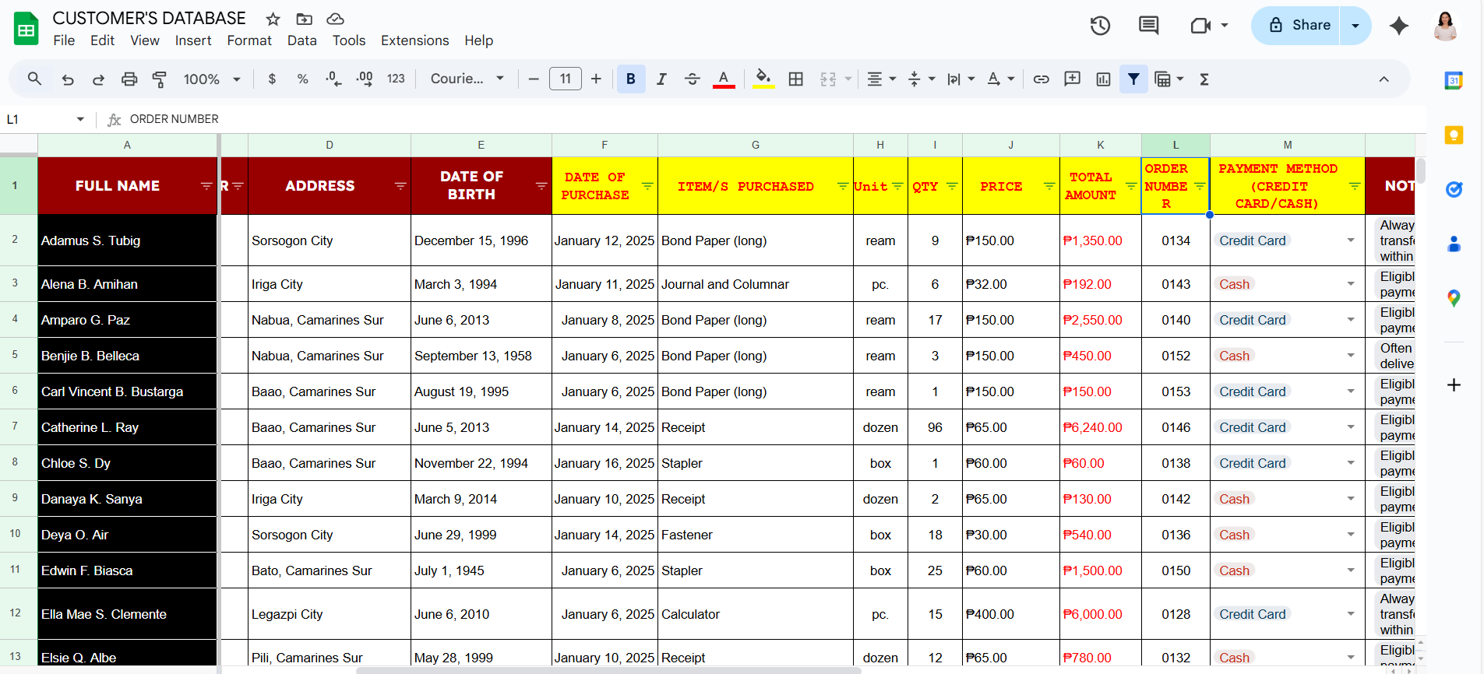
Task: Toggle the filter funnel button
Action: tap(1133, 79)
